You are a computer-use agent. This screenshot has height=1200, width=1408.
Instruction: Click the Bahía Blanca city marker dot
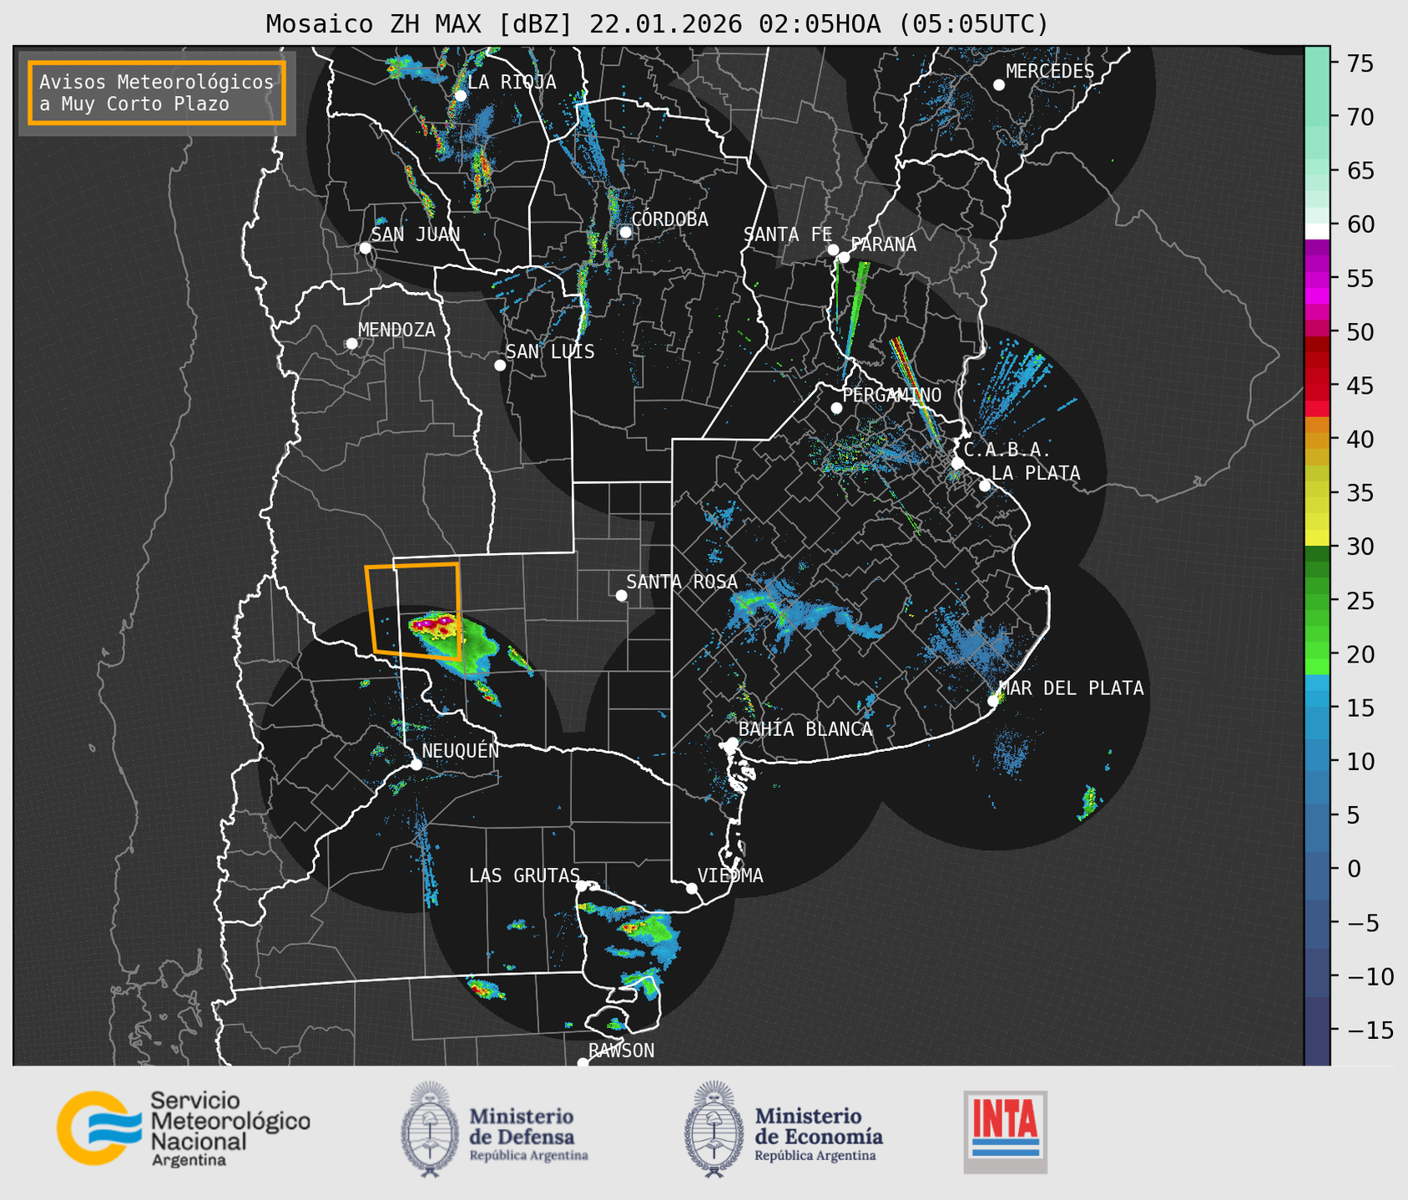tap(732, 743)
